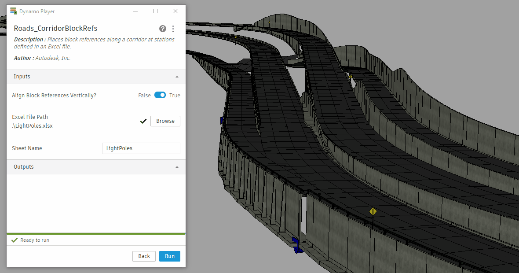Collapse the Outputs section with its arrow
Viewport: 519px width, 273px height.
click(x=177, y=167)
